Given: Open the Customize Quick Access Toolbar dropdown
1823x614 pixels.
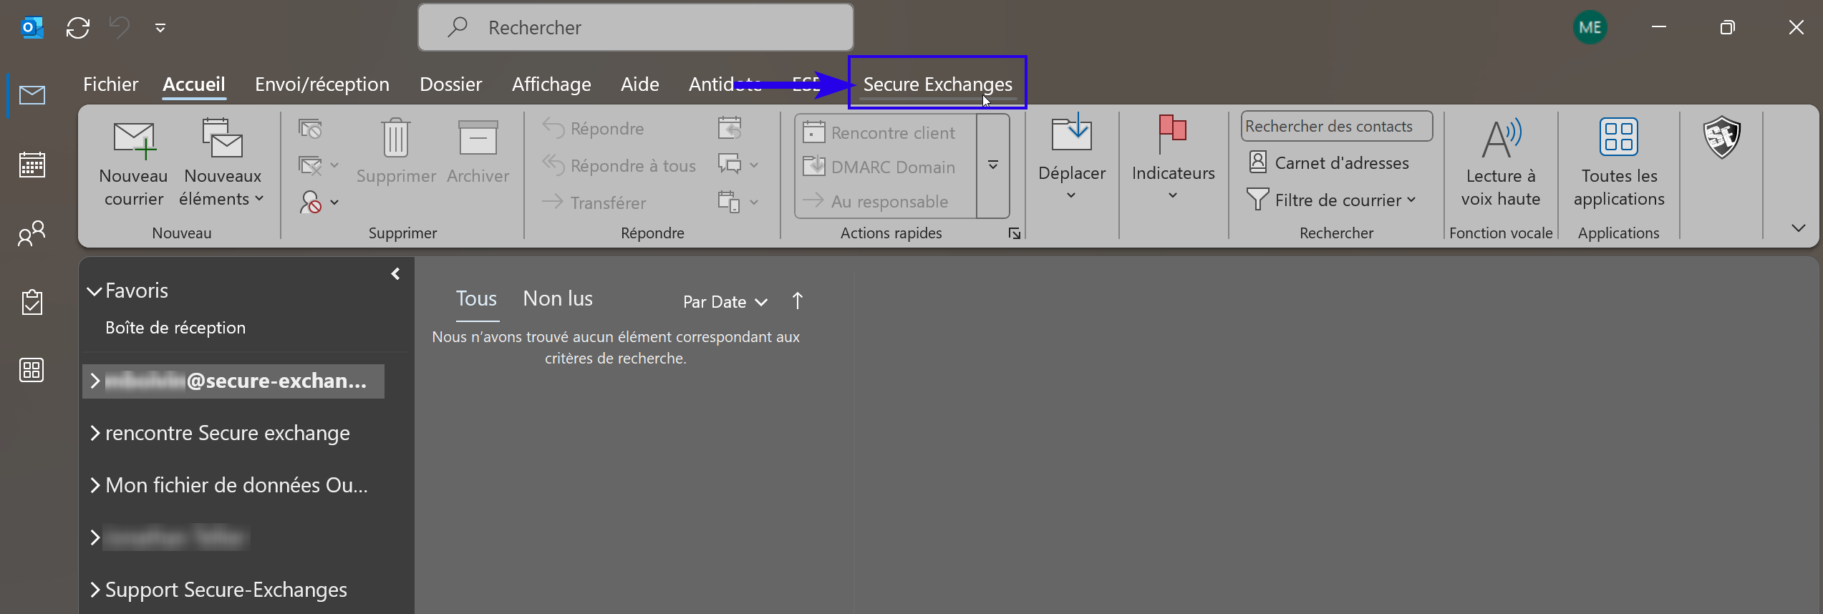Looking at the screenshot, I should pos(160,28).
